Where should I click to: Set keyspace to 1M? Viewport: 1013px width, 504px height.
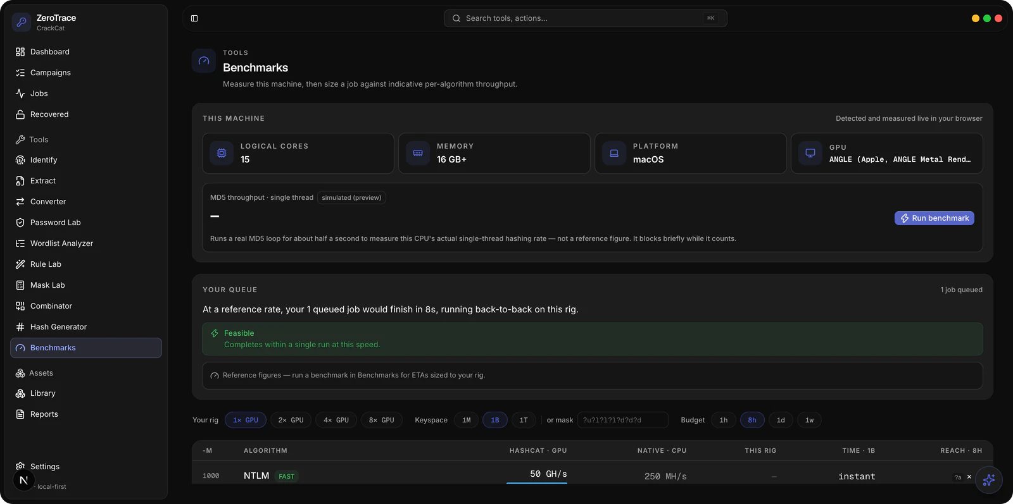(x=467, y=420)
